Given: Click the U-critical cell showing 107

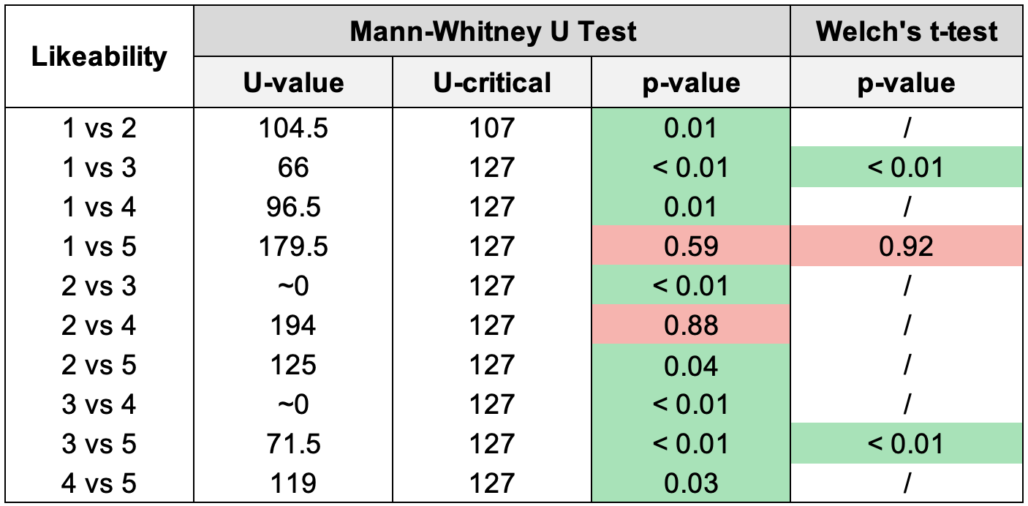Looking at the screenshot, I should [492, 129].
